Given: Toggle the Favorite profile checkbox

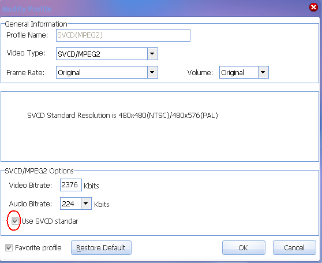Looking at the screenshot, I should point(9,247).
